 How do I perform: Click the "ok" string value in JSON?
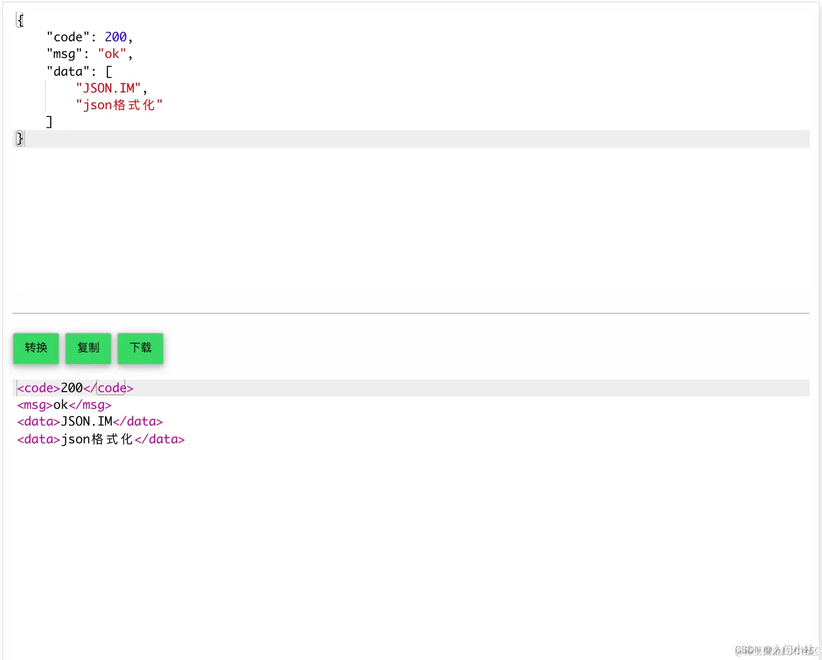pyautogui.click(x=112, y=54)
